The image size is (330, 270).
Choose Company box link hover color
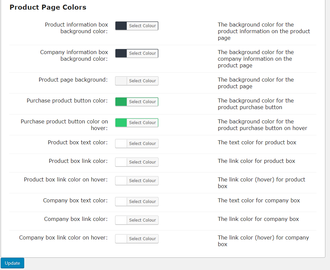click(142, 239)
